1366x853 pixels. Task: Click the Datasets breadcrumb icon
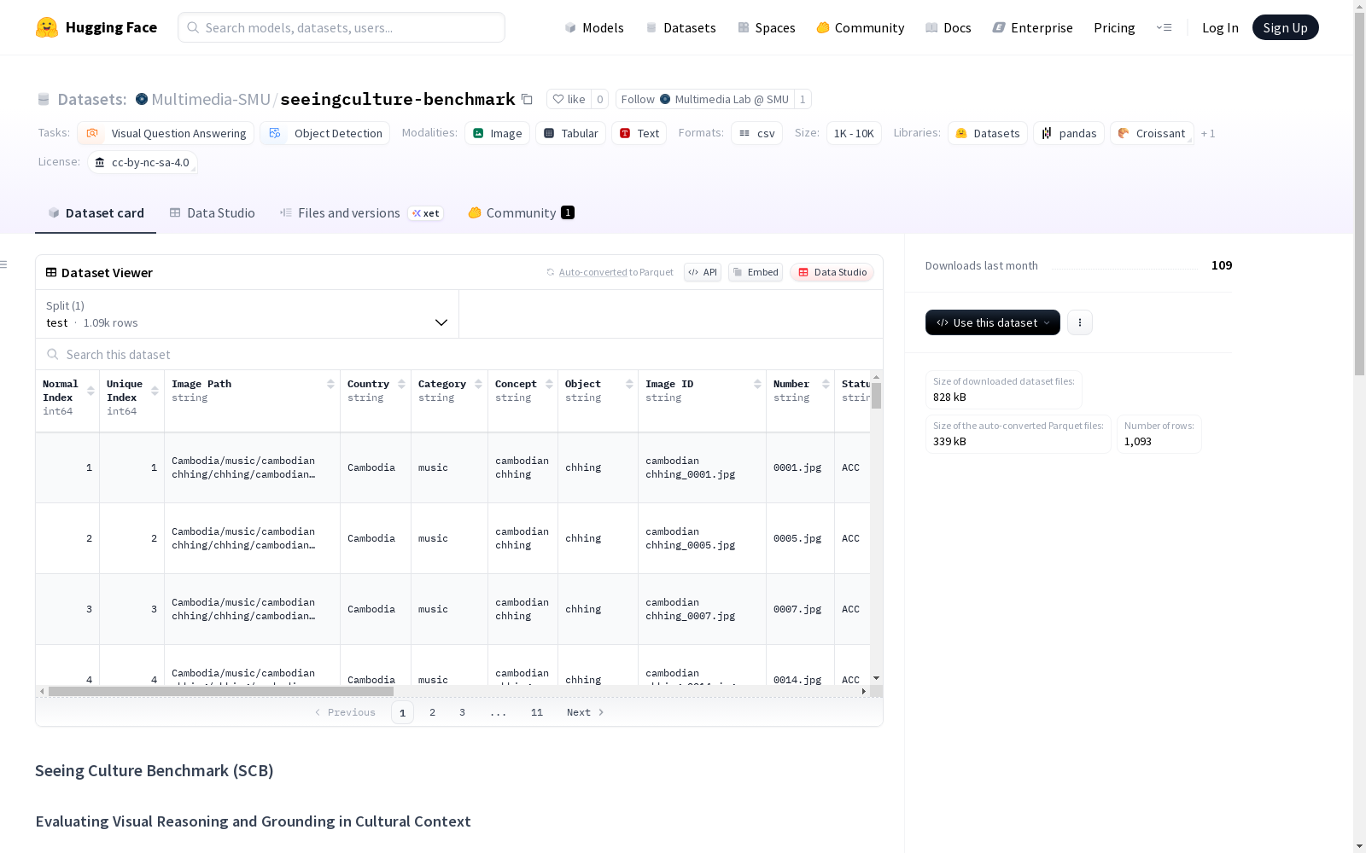point(44,99)
